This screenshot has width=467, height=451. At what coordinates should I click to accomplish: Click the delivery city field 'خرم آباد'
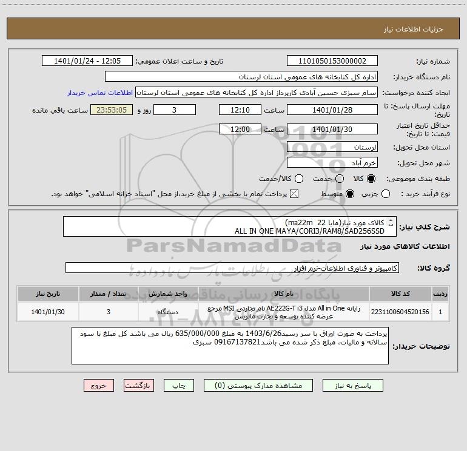(x=332, y=163)
